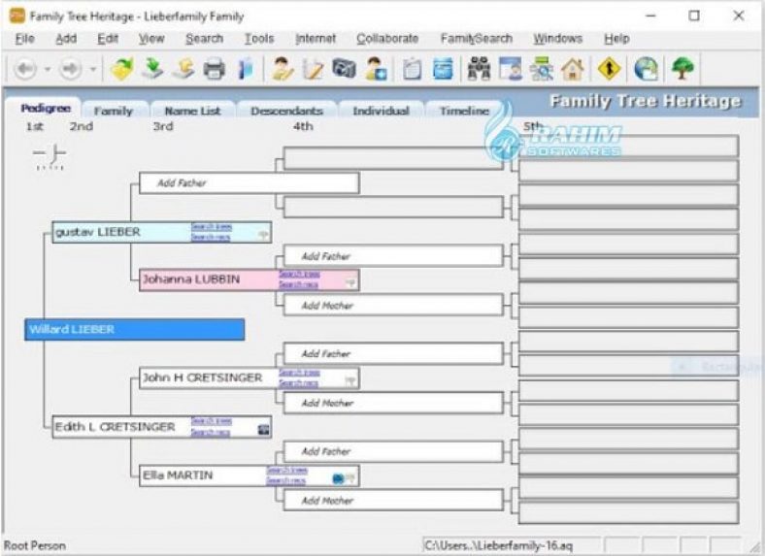
Task: Click the open file folder icon
Action: [122, 69]
